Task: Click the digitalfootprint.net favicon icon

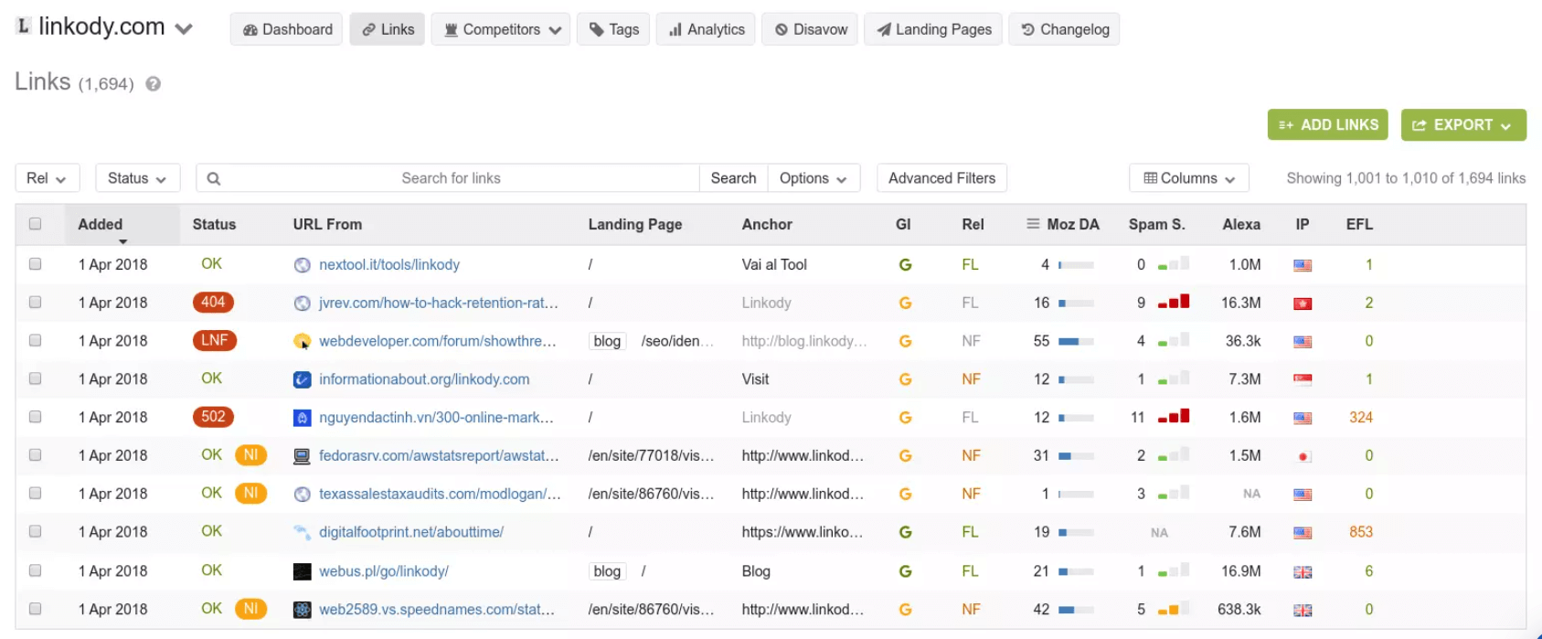Action: coord(303,532)
